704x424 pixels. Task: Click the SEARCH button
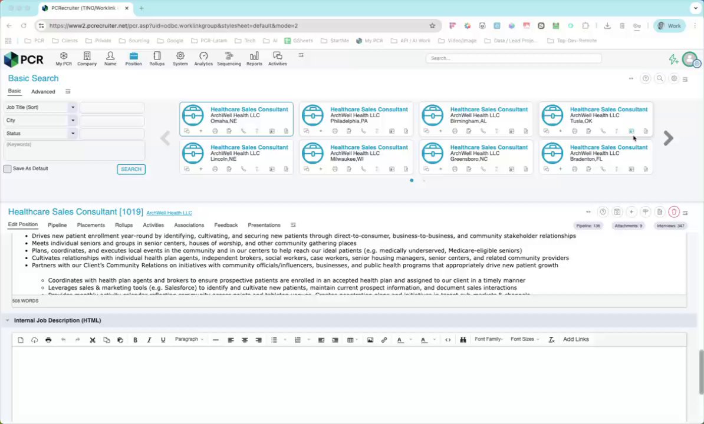(131, 170)
